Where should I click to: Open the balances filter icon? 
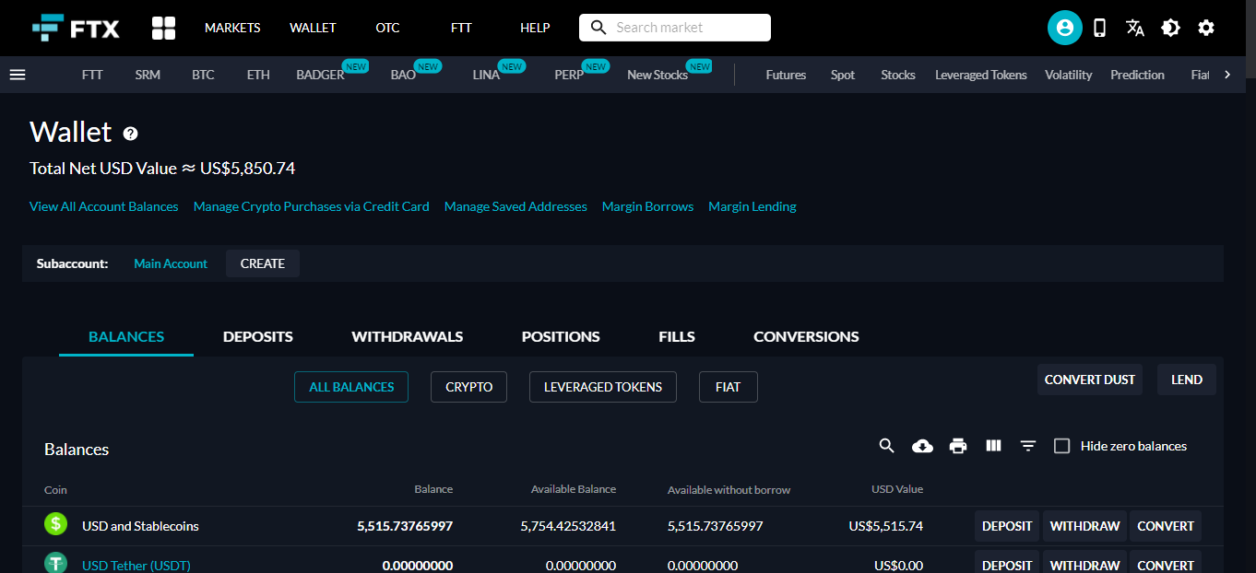coord(1028,446)
